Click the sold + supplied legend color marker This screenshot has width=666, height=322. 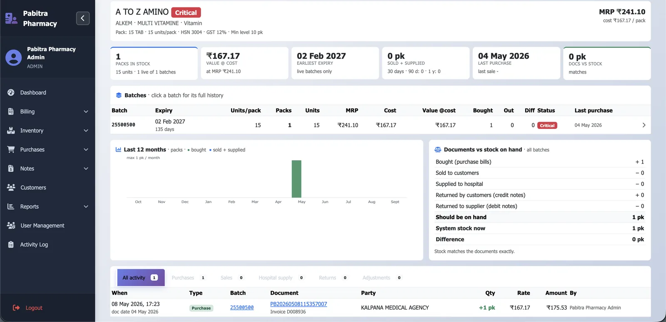coord(210,150)
